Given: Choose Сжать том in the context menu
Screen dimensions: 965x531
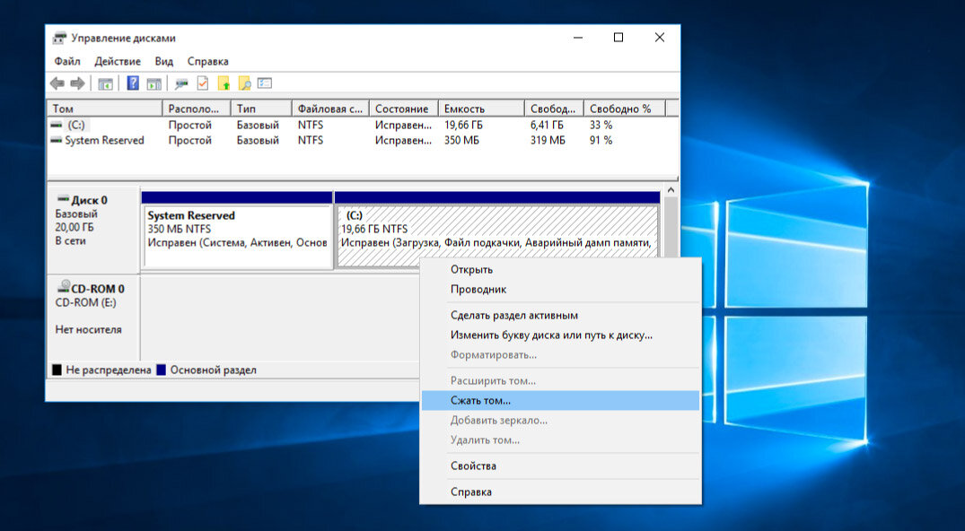Looking at the screenshot, I should pos(560,401).
